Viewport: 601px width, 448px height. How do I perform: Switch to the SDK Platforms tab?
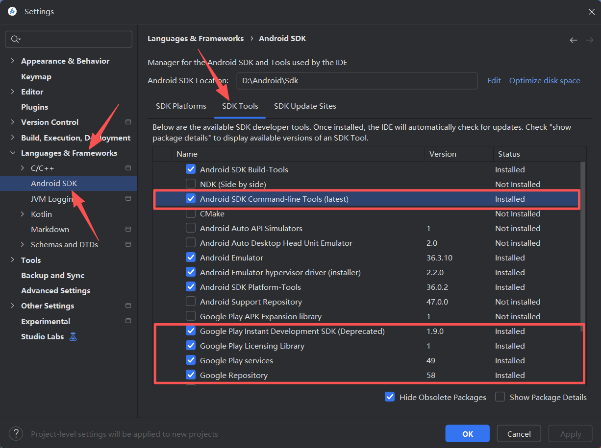181,106
